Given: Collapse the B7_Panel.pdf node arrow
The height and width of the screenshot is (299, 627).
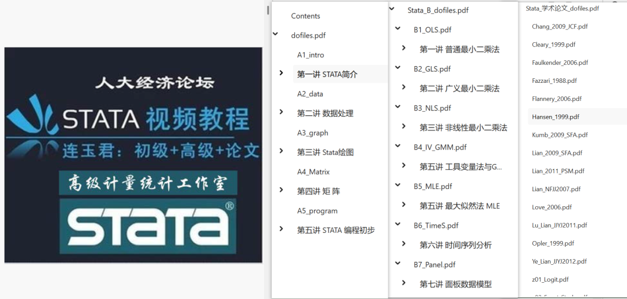Looking at the screenshot, I should click(x=398, y=264).
